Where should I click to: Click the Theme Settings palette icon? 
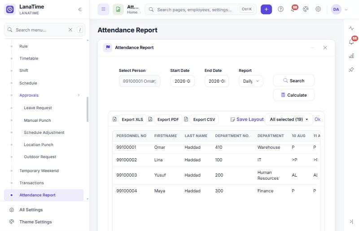tap(12, 222)
